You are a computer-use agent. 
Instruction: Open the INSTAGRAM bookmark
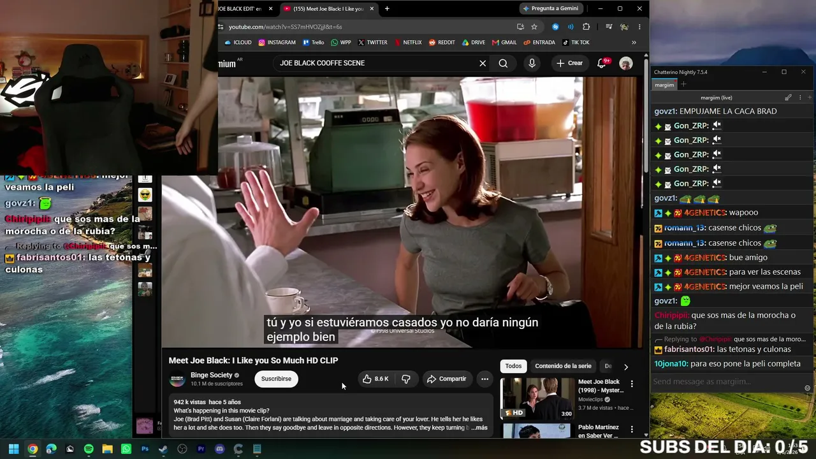[277, 43]
